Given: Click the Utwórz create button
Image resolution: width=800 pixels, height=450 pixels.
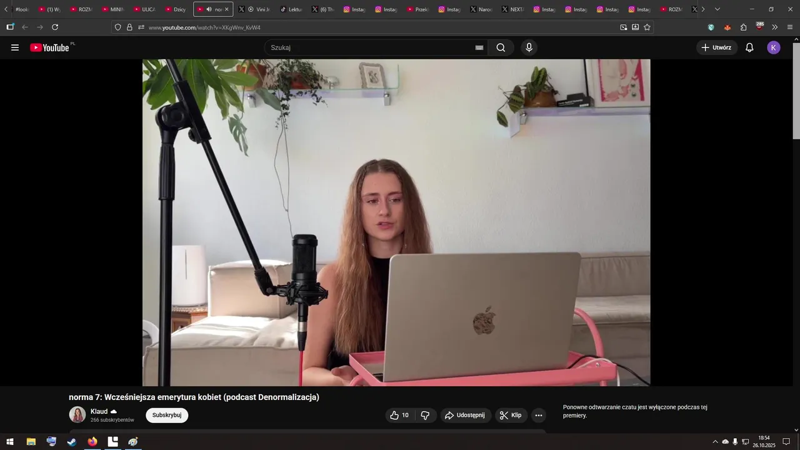Looking at the screenshot, I should (x=717, y=47).
